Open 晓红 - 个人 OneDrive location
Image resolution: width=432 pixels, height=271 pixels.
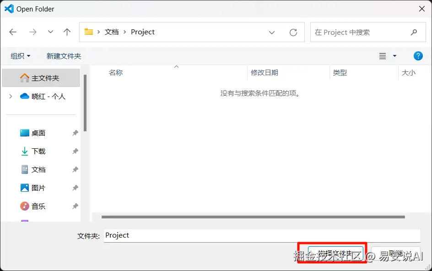click(x=43, y=96)
